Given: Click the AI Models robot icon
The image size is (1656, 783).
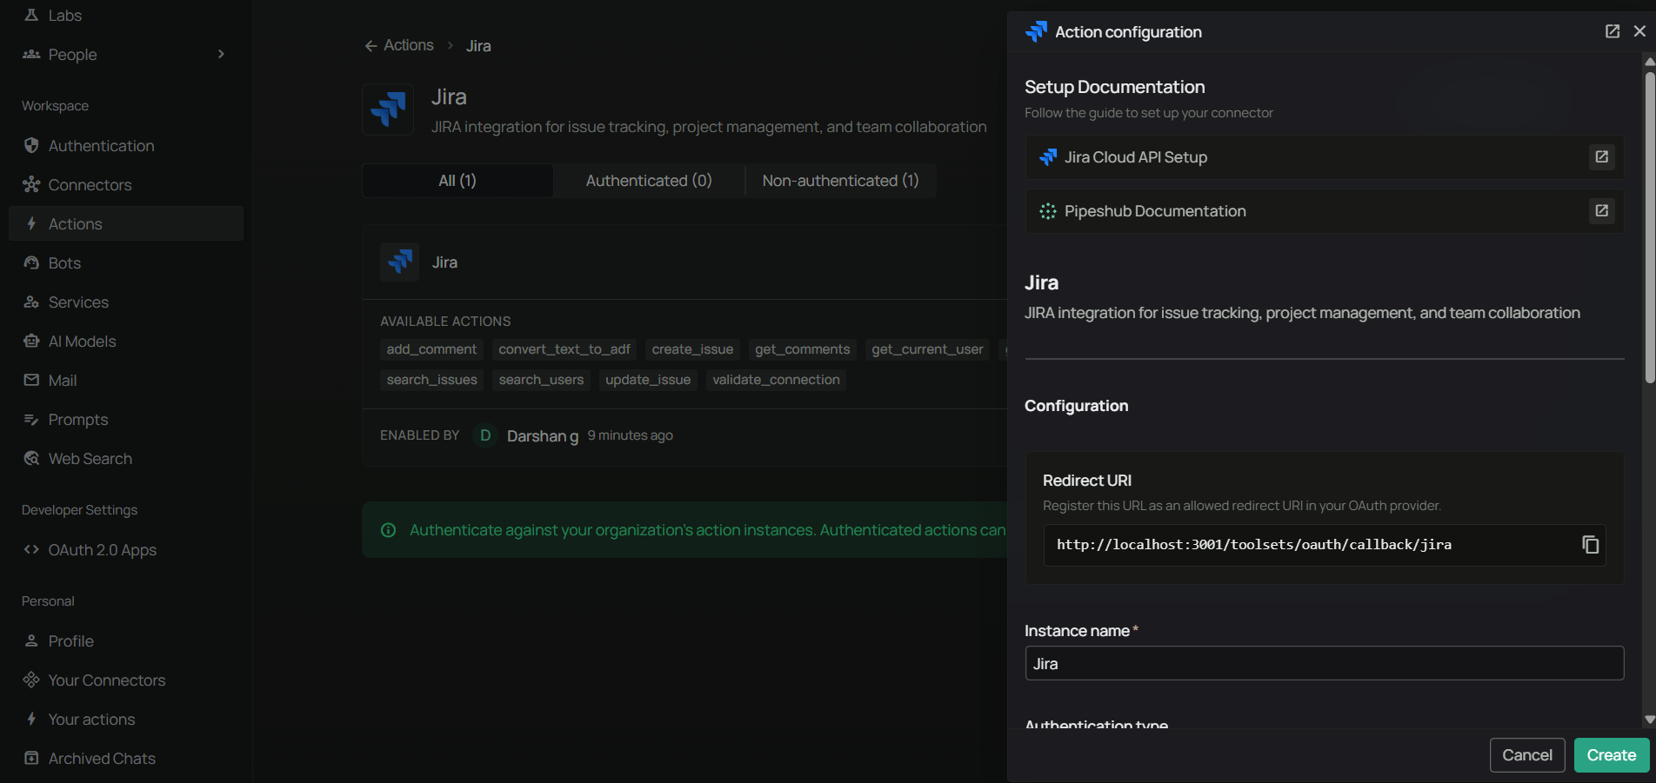Looking at the screenshot, I should click(x=31, y=341).
